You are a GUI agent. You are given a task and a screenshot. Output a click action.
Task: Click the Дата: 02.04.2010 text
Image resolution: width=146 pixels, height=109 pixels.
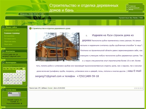[59, 88]
